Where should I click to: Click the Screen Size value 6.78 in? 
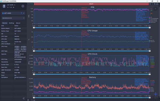(17, 64)
